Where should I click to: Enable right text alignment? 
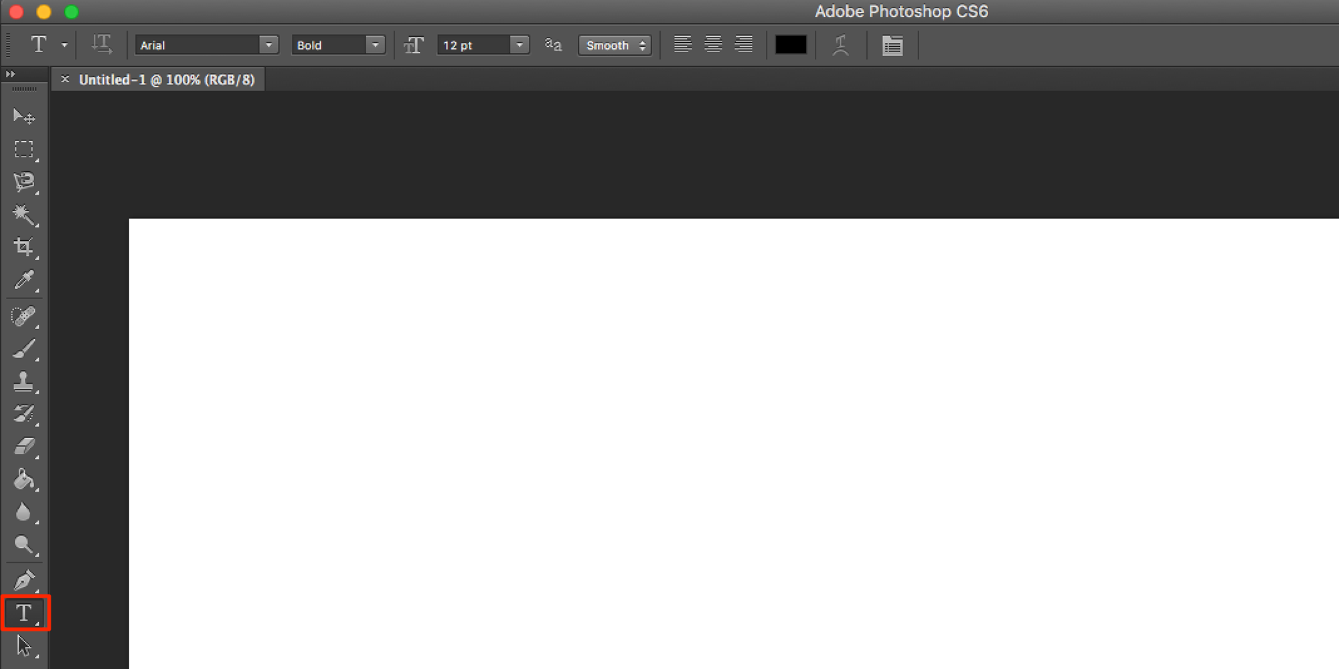[742, 44]
